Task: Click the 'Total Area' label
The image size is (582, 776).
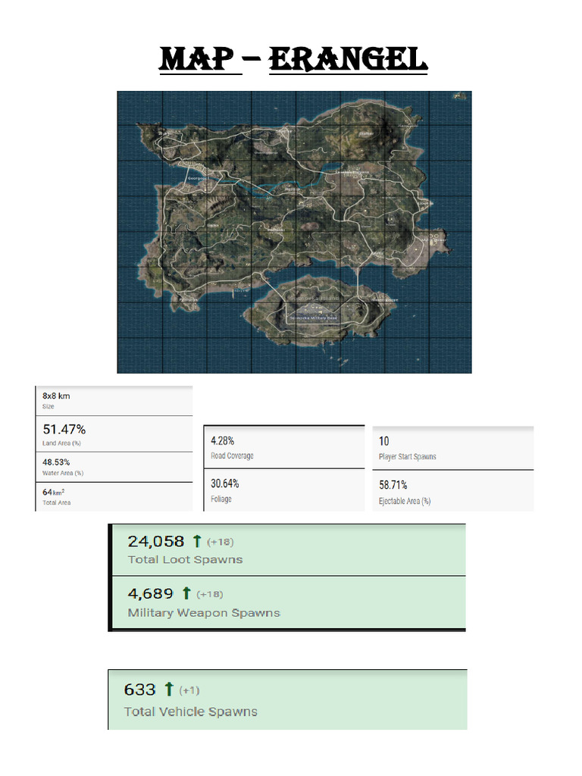Action: point(56,503)
